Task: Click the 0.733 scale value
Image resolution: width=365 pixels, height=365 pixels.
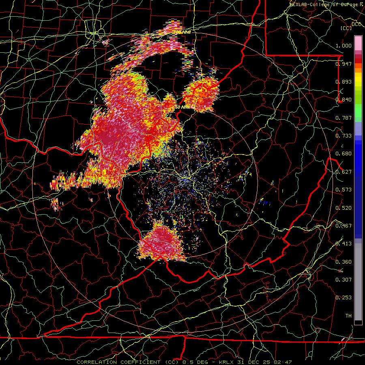Action: pos(344,136)
